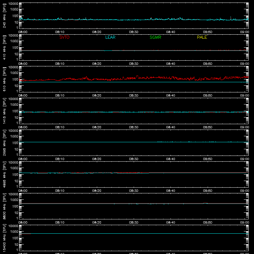Click the 08:20 time label under 410 MHz plot
Viewport: 254px width, 254px height.
click(97, 64)
